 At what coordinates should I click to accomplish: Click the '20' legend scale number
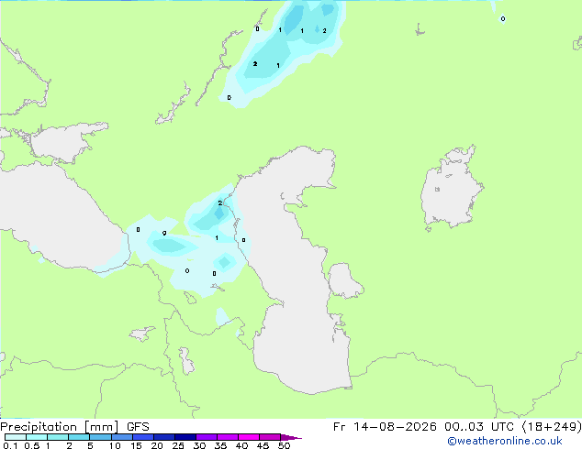157,445
